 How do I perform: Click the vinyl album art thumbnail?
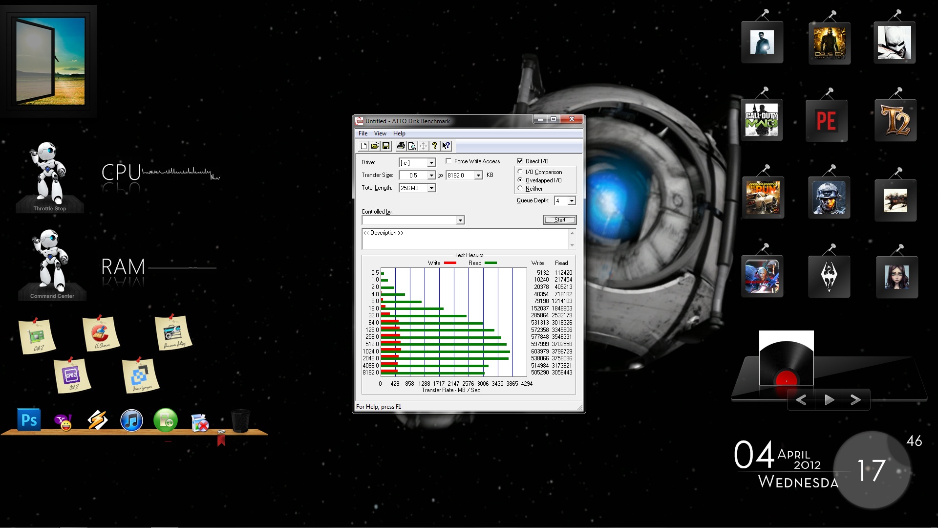[x=787, y=358]
